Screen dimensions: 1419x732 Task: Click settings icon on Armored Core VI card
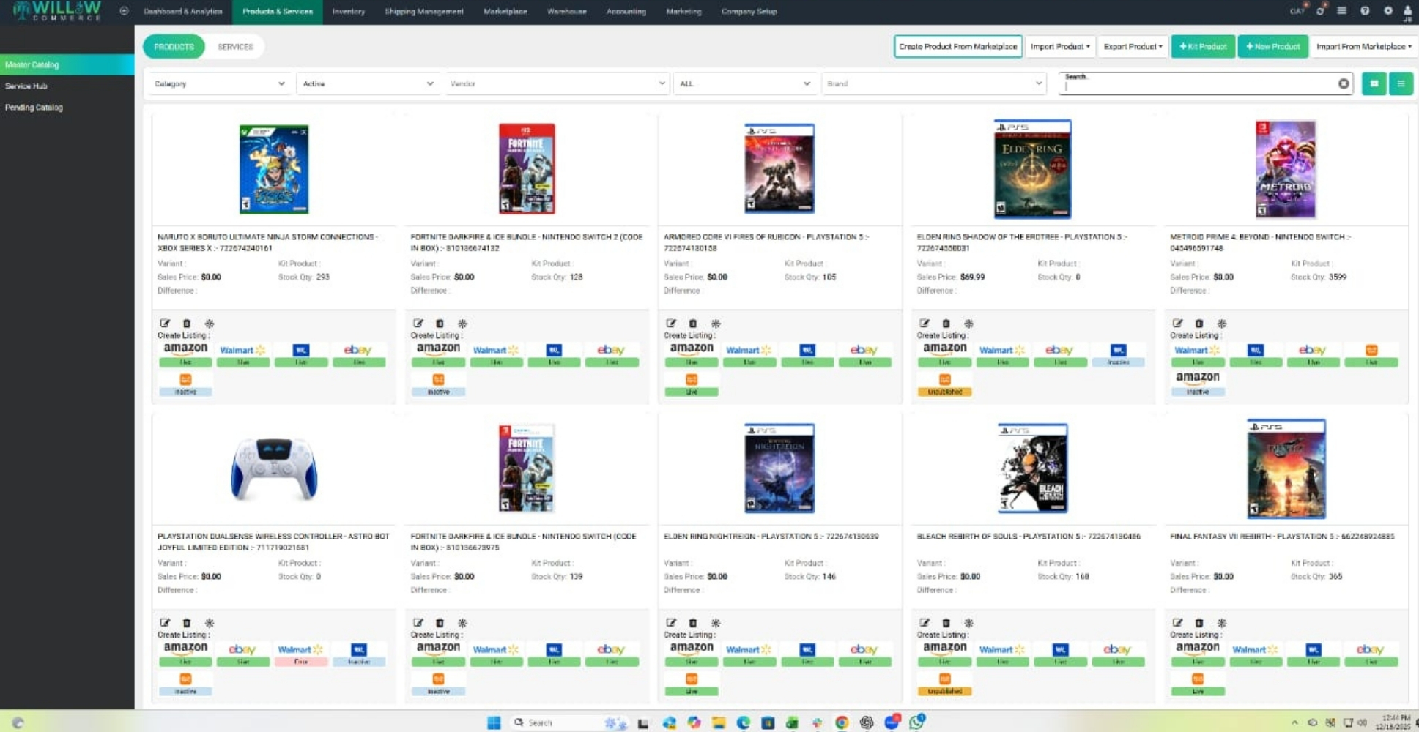coord(716,323)
